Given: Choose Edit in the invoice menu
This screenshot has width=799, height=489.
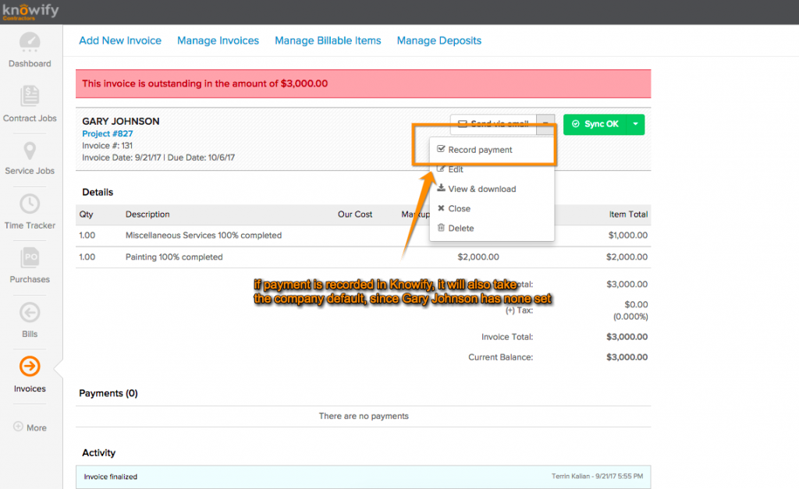Looking at the screenshot, I should [456, 169].
